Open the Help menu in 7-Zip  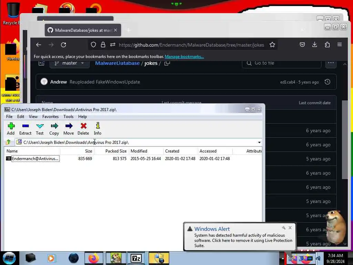click(82, 117)
